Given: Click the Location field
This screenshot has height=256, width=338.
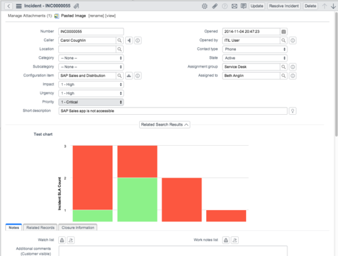Looking at the screenshot, I should (x=87, y=49).
